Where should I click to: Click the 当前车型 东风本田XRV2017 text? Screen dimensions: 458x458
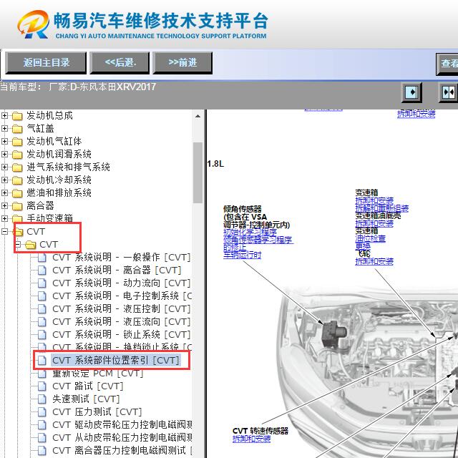[x=78, y=87]
